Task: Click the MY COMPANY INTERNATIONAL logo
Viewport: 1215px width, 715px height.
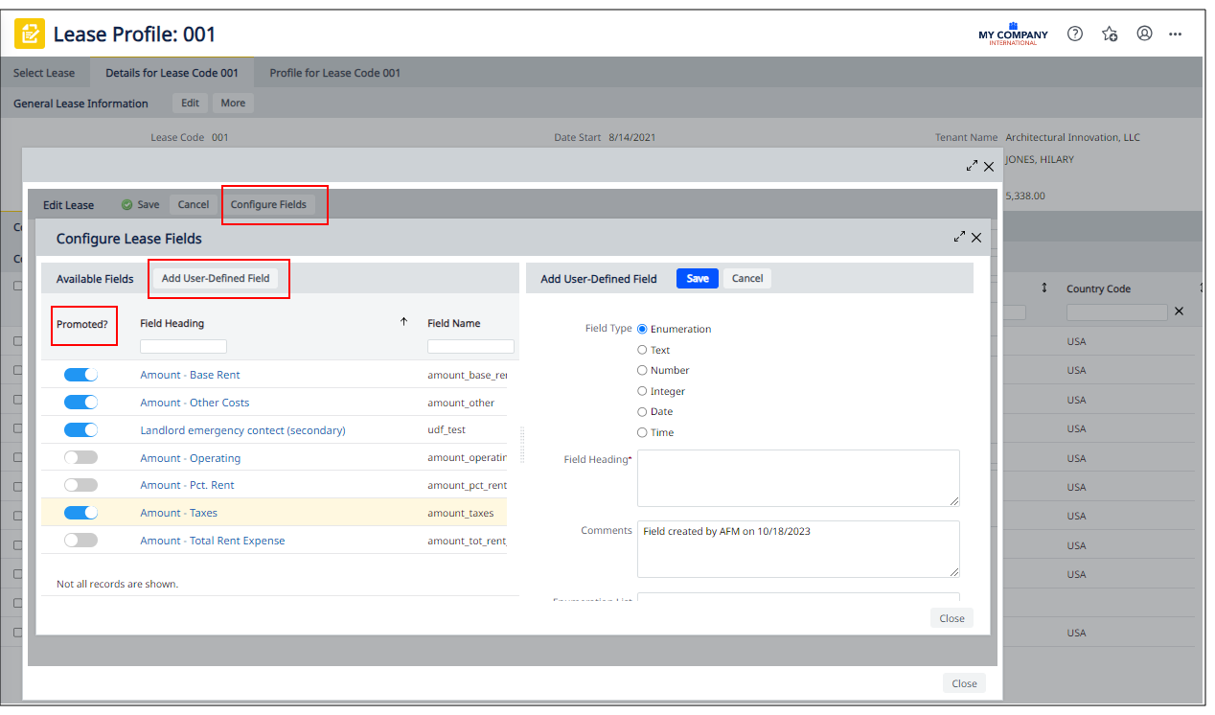Action: [x=1013, y=32]
